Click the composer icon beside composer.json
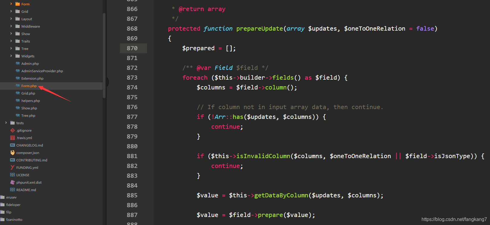 pos(12,152)
